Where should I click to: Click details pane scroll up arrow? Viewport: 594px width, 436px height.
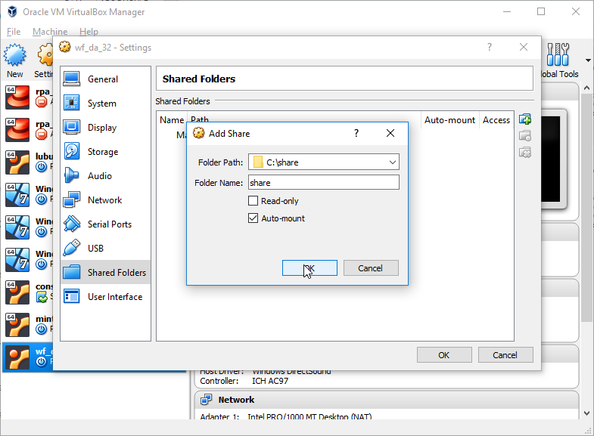click(x=586, y=88)
